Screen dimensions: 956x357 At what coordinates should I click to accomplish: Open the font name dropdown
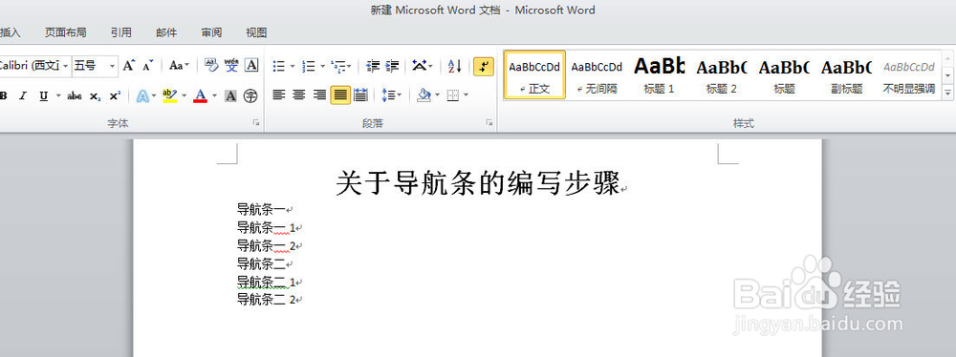(x=65, y=65)
